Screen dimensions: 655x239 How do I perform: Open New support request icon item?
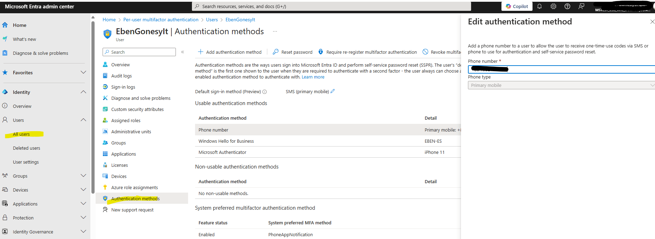click(x=105, y=210)
